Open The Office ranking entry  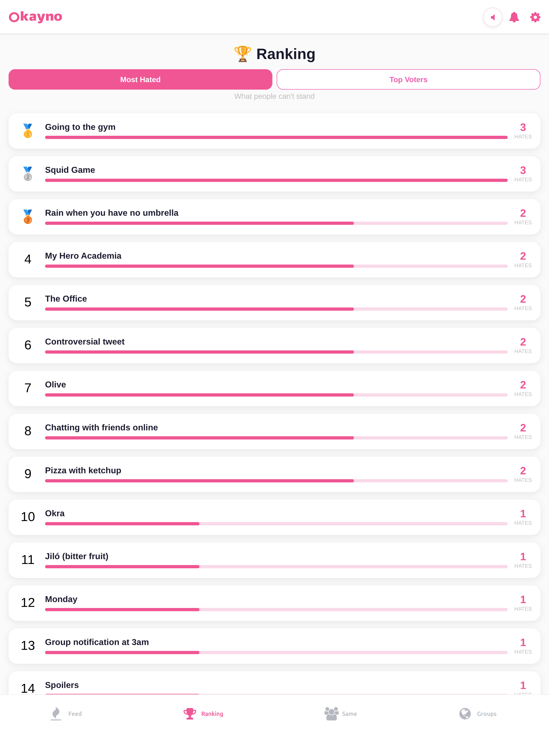tap(274, 303)
